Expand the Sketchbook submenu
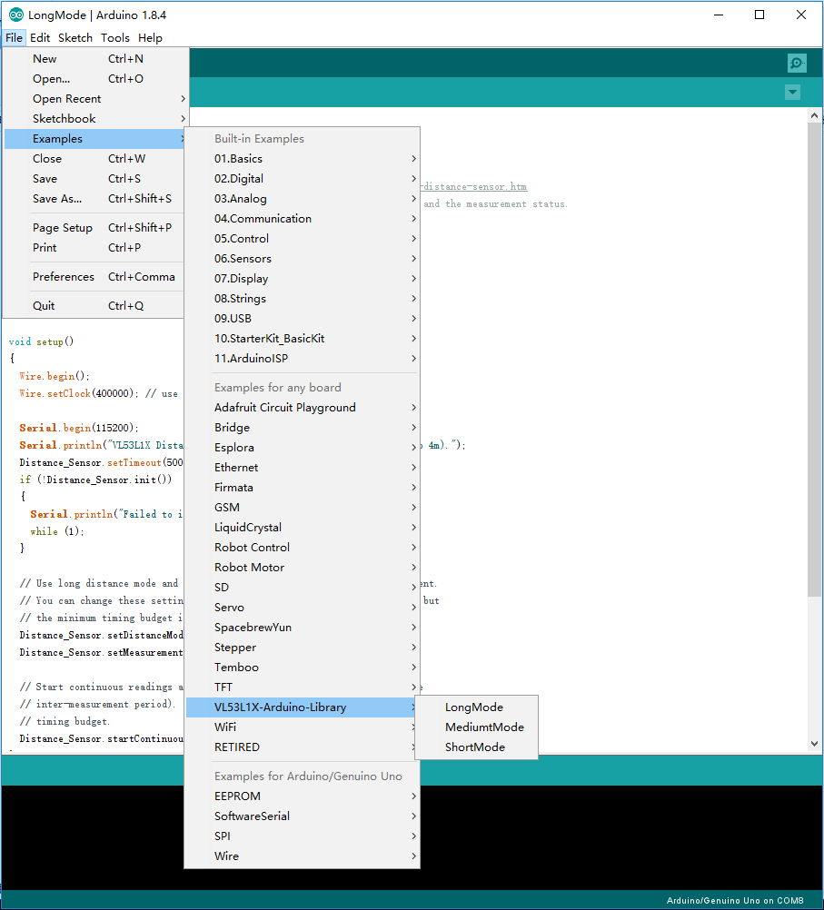Image resolution: width=824 pixels, height=910 pixels. click(95, 118)
